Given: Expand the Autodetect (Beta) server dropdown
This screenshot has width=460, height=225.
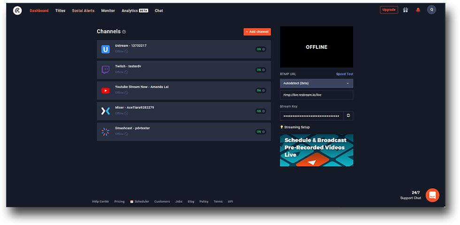Looking at the screenshot, I should 316,84.
